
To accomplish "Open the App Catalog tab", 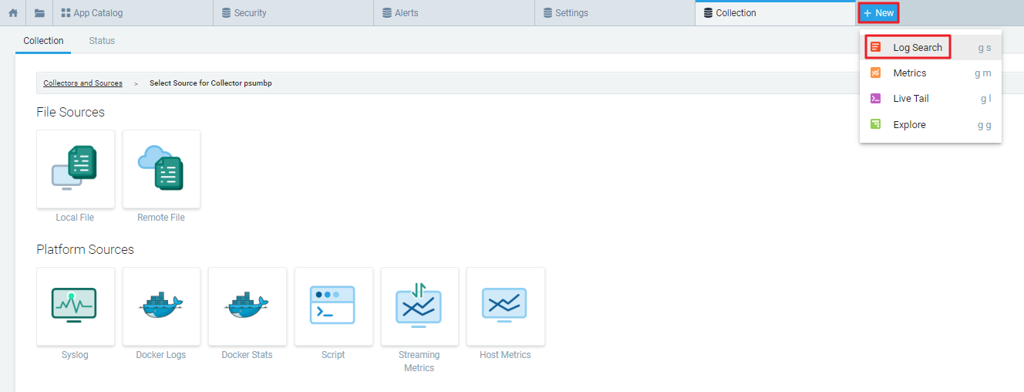I will [98, 13].
